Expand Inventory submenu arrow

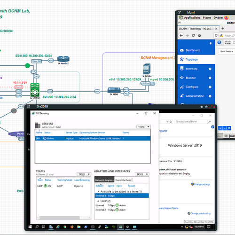click(x=210, y=69)
